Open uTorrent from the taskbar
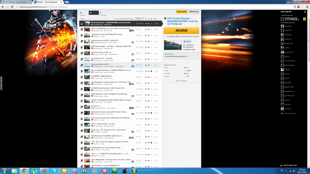 pyautogui.click(x=34, y=170)
